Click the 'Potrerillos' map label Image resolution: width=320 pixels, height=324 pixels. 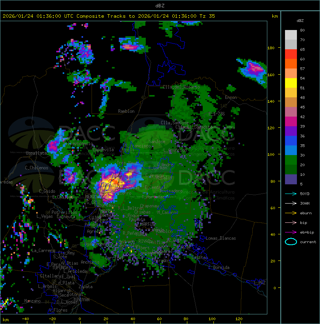[64, 212]
